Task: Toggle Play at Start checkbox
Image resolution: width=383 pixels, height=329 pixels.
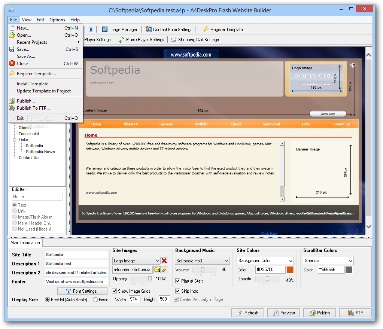Action: (x=177, y=281)
